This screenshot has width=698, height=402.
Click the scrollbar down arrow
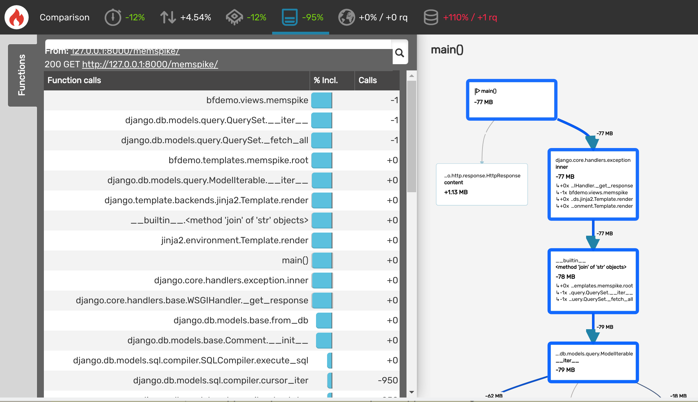pos(411,392)
